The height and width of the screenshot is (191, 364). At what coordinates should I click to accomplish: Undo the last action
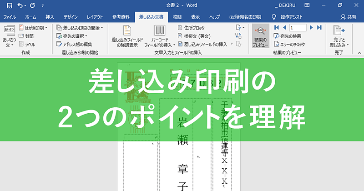pyautogui.click(x=20, y=5)
